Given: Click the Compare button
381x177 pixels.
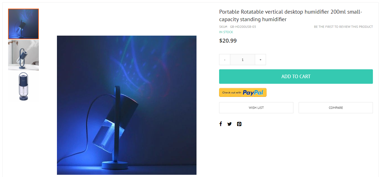Looking at the screenshot, I should pos(336,108).
